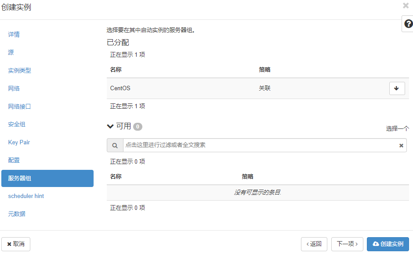
Task: Switch to the 源 step
Action: point(11,52)
